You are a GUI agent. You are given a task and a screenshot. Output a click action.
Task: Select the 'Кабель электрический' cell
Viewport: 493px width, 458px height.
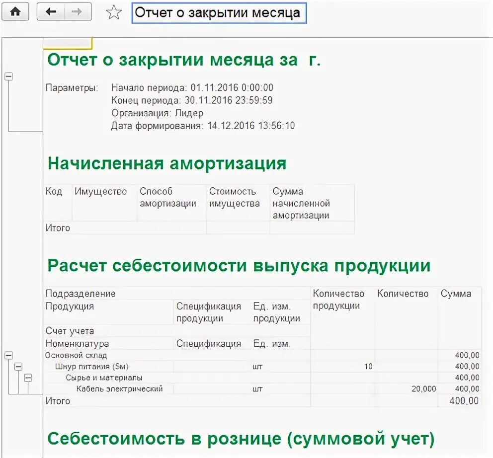pos(108,389)
